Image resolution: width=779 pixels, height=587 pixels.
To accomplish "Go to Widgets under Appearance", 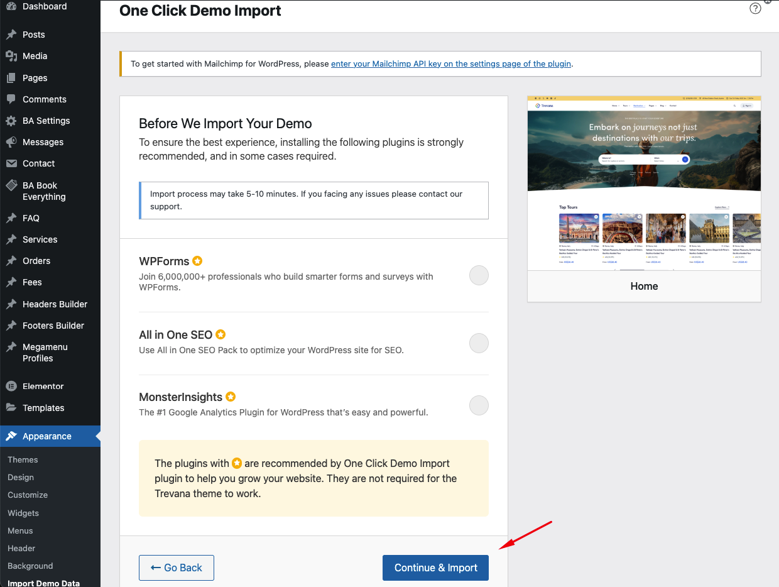I will click(23, 513).
